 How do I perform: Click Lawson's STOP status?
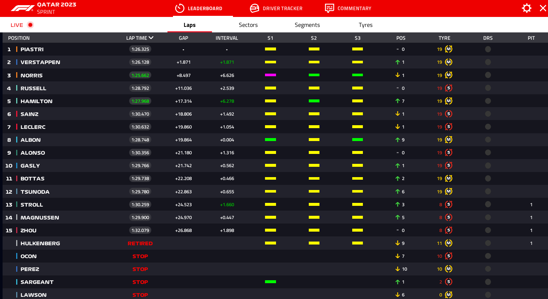click(x=140, y=295)
